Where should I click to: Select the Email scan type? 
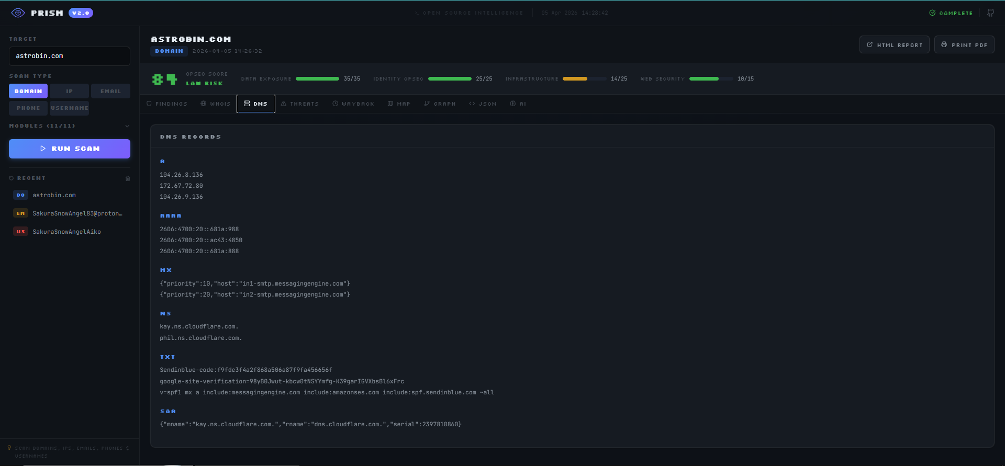pyautogui.click(x=110, y=91)
